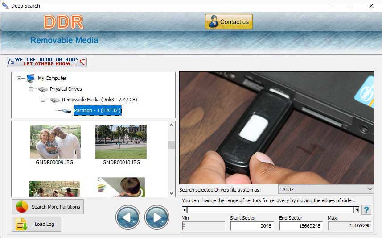Click the DDR logo

coord(64,22)
